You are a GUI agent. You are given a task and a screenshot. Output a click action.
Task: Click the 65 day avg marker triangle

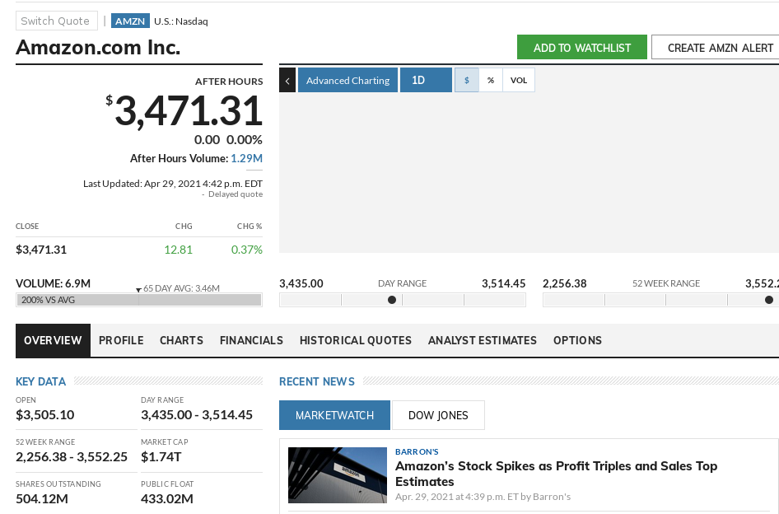pos(138,290)
